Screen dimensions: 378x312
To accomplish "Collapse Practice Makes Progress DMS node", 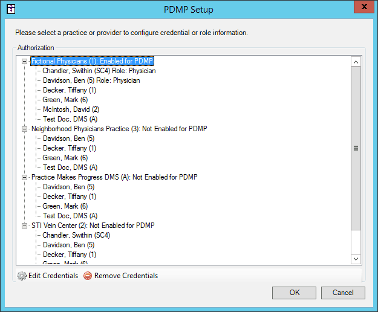I will click(24, 178).
